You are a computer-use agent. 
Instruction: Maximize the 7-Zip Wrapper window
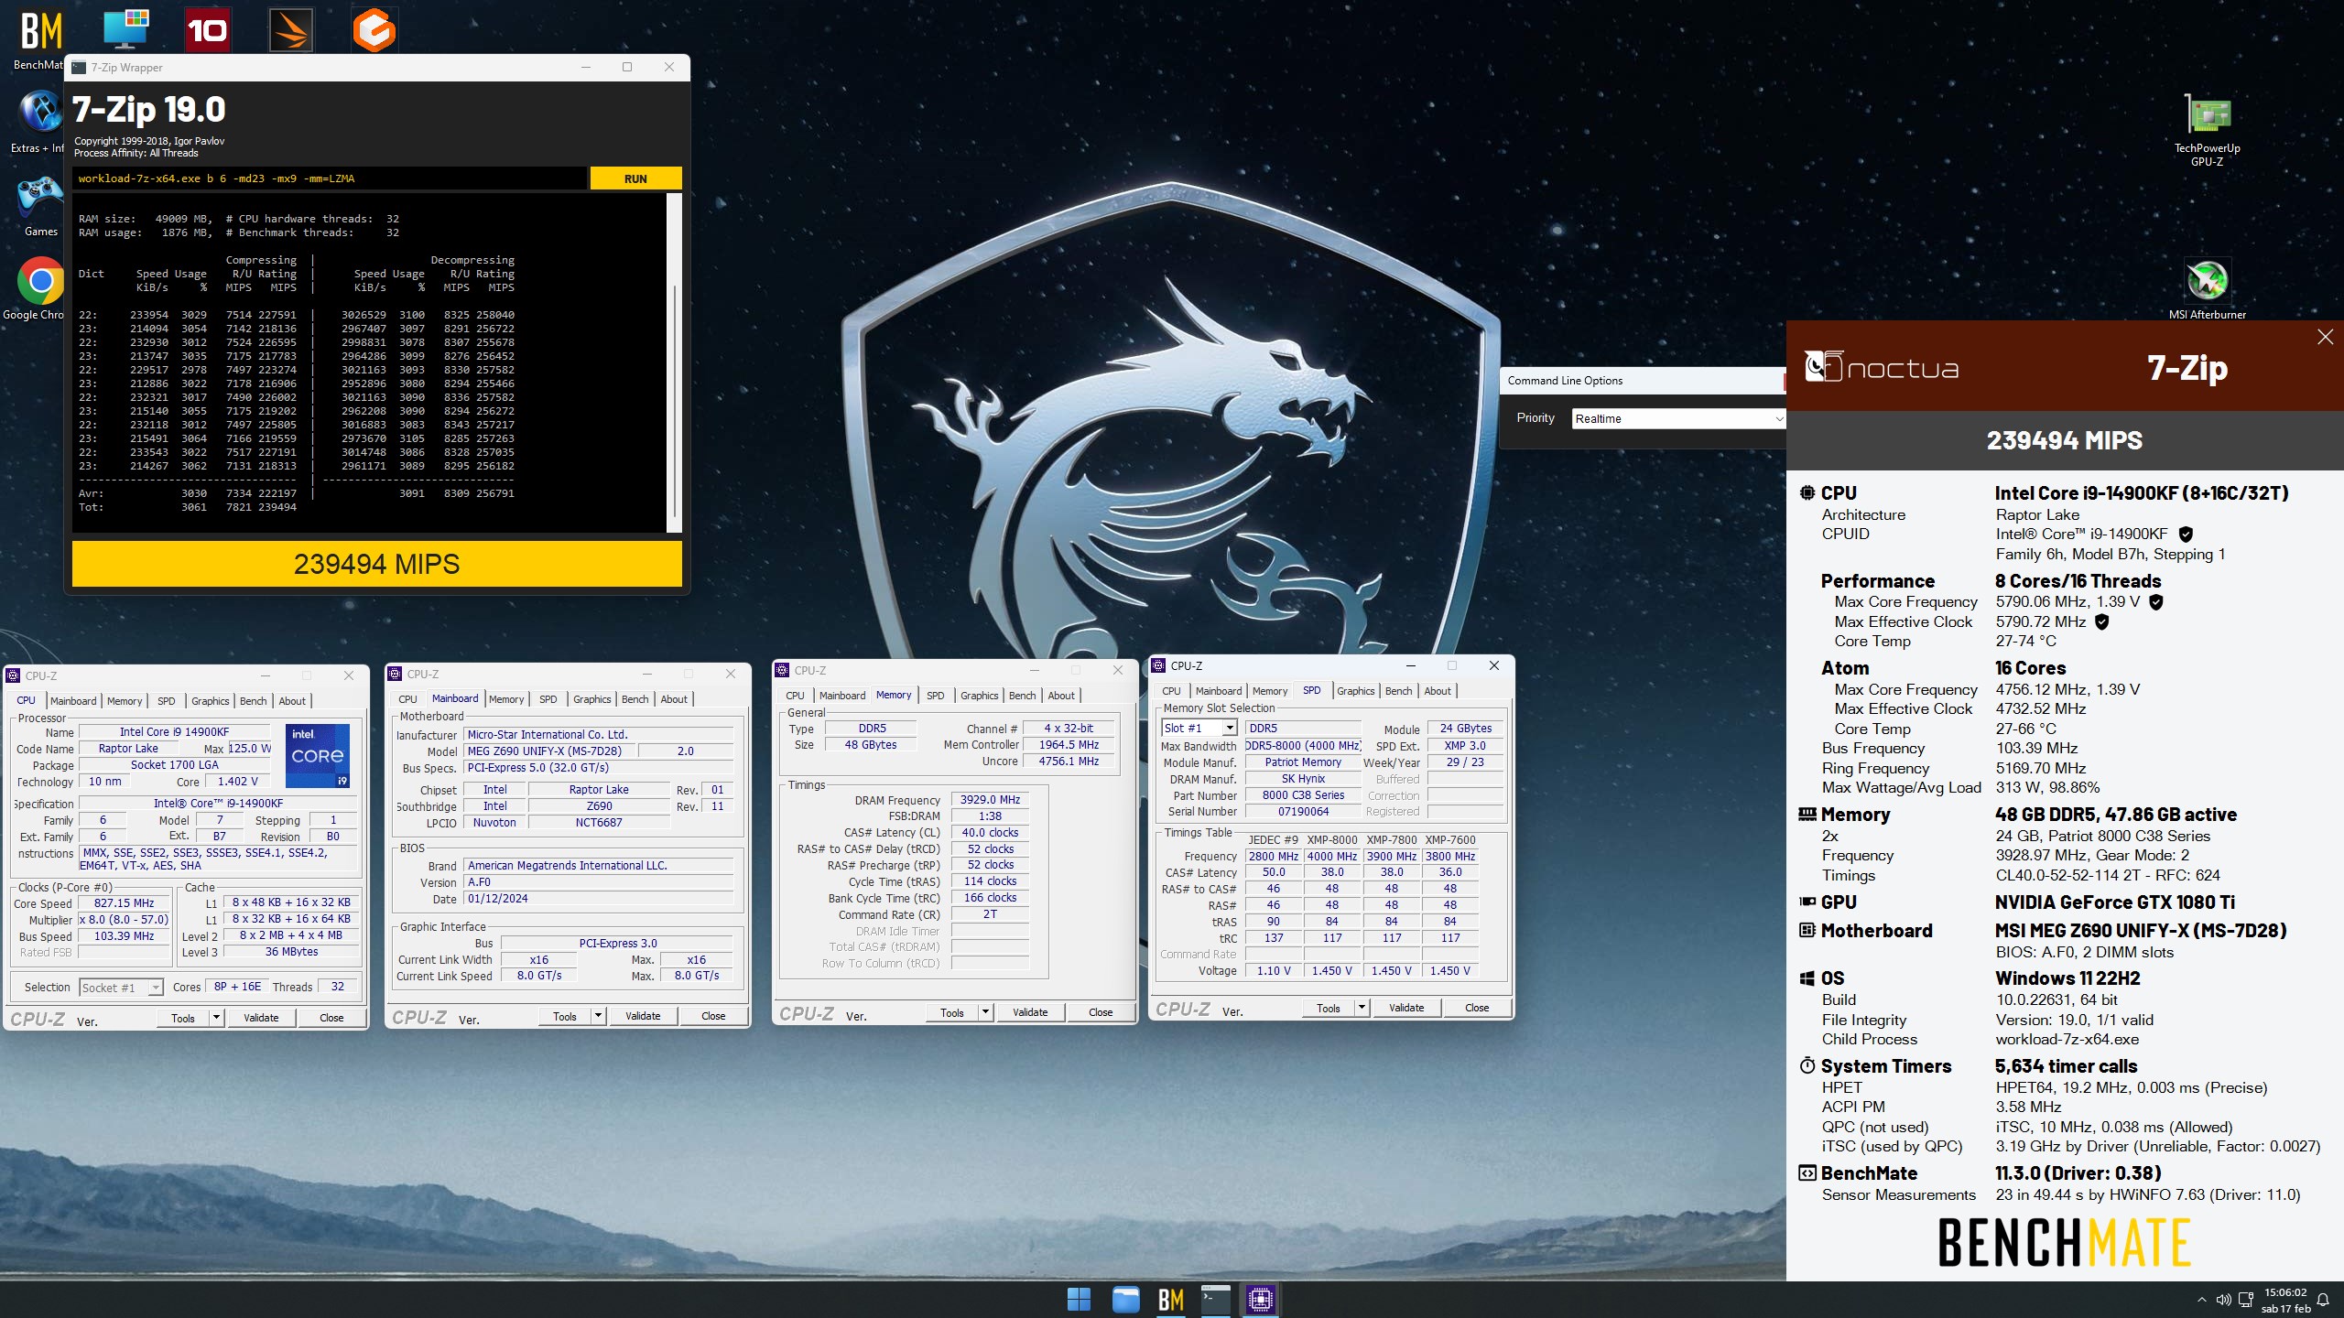click(627, 67)
